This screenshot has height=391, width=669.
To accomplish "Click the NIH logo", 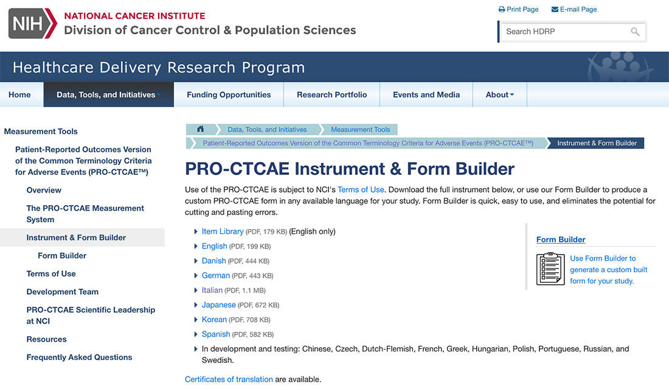I will (32, 23).
